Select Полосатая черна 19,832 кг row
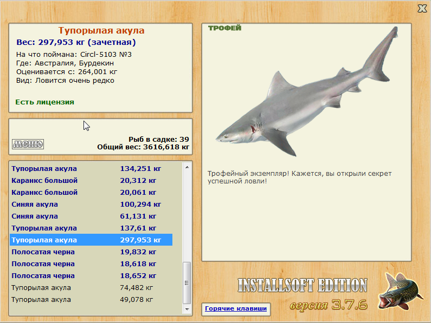The image size is (431, 323). click(x=91, y=252)
